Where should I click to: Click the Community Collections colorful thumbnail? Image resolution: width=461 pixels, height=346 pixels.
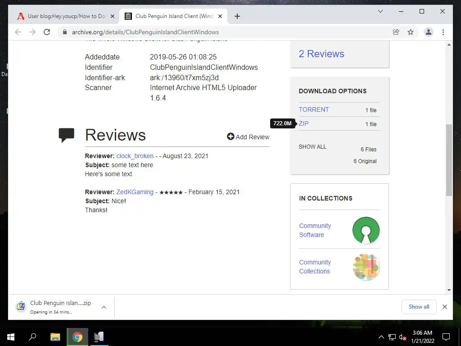click(366, 267)
